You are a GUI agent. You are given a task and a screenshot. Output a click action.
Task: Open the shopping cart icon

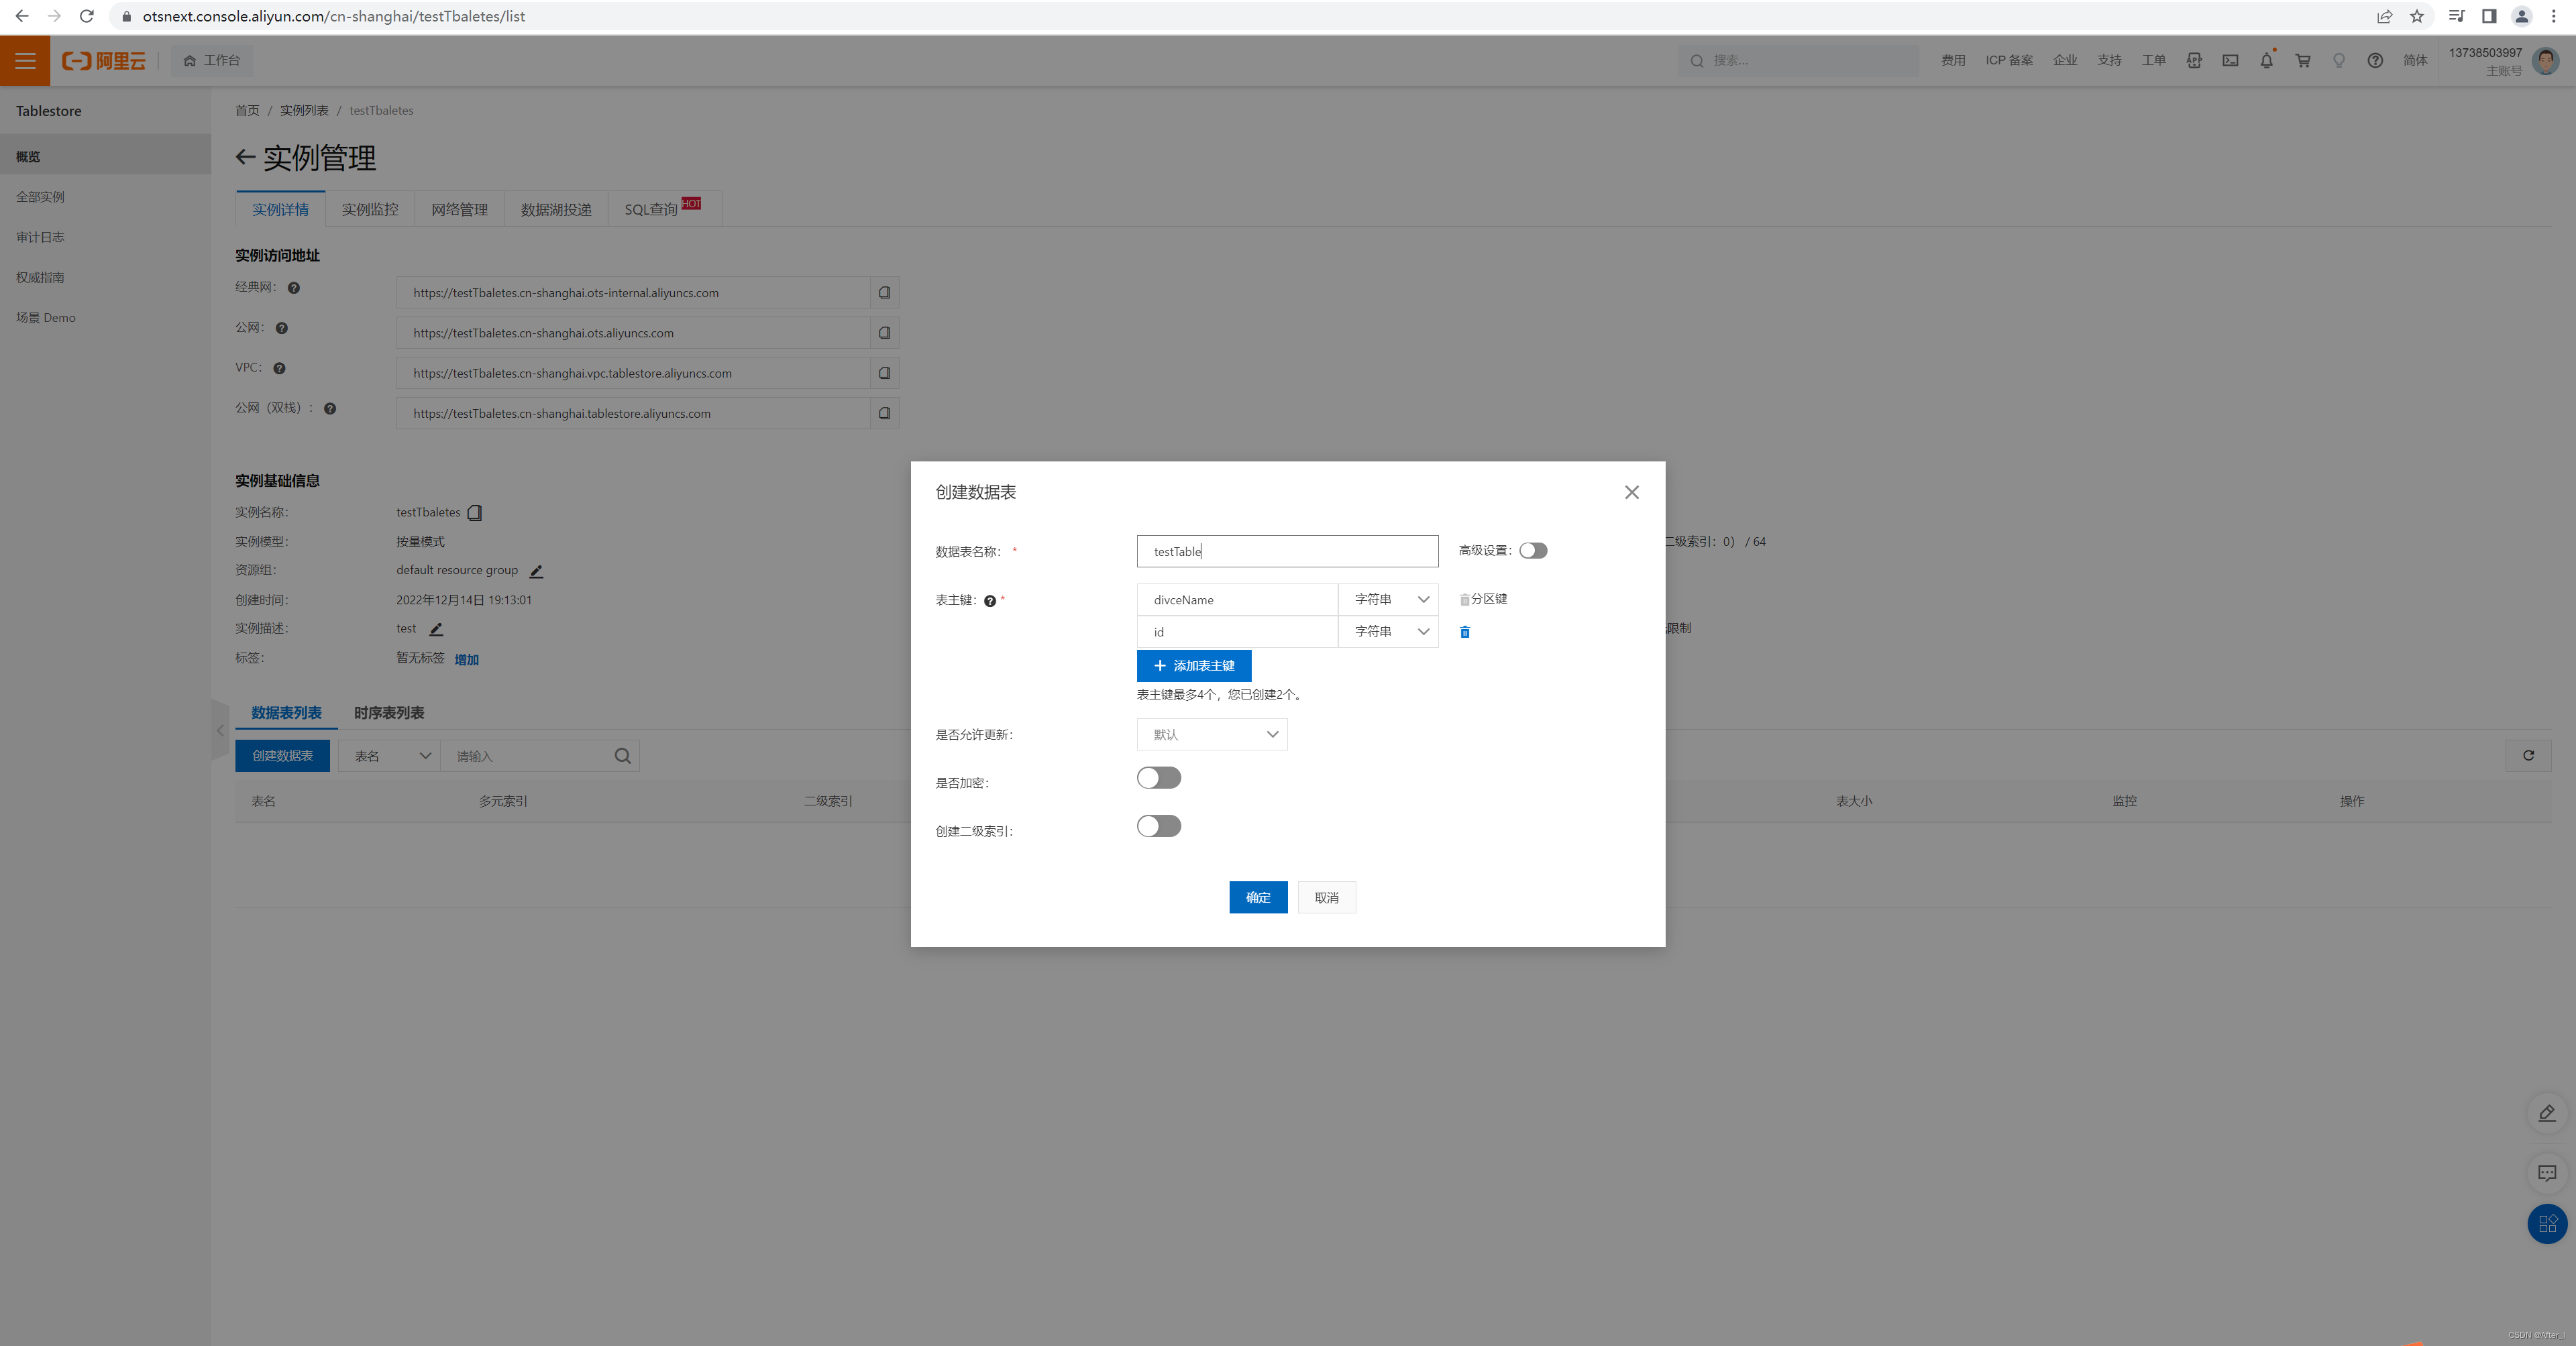(x=2302, y=61)
